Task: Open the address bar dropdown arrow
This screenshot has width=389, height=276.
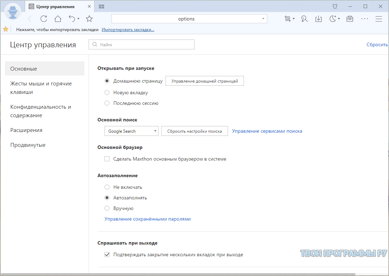Action: 263,19
